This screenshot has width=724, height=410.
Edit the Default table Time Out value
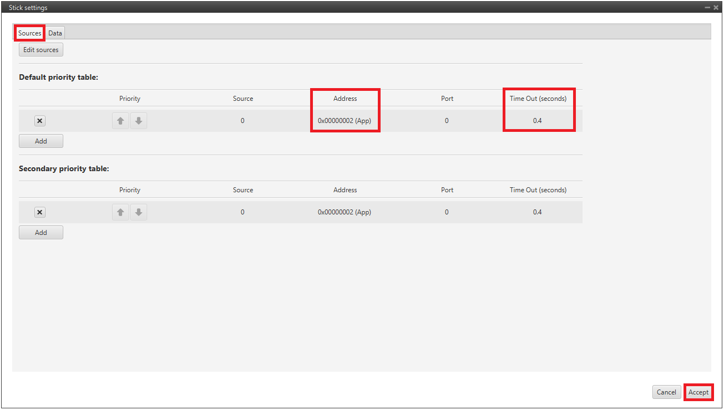pyautogui.click(x=537, y=121)
